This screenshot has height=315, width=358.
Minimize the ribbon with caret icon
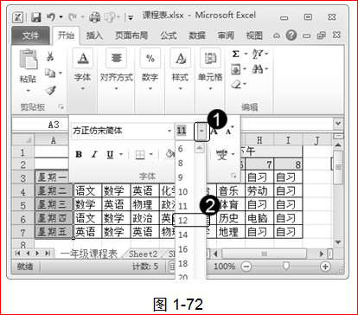click(277, 35)
